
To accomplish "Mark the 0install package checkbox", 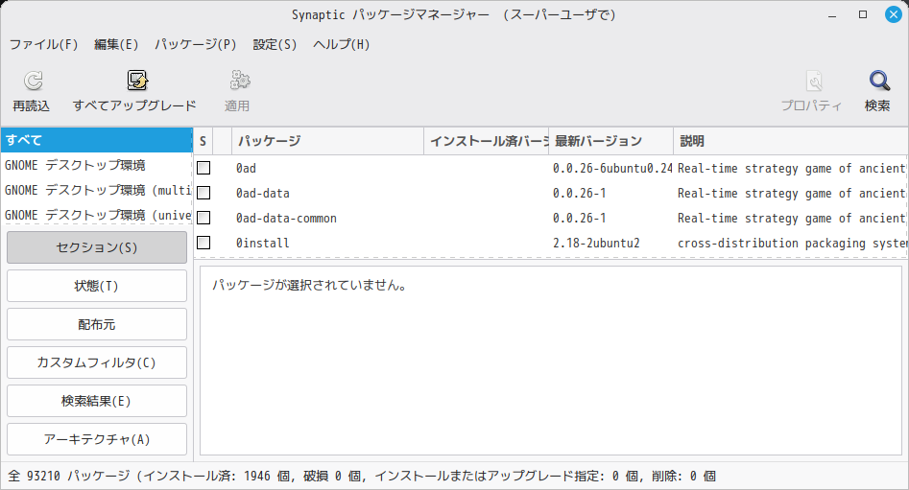I will tap(203, 243).
